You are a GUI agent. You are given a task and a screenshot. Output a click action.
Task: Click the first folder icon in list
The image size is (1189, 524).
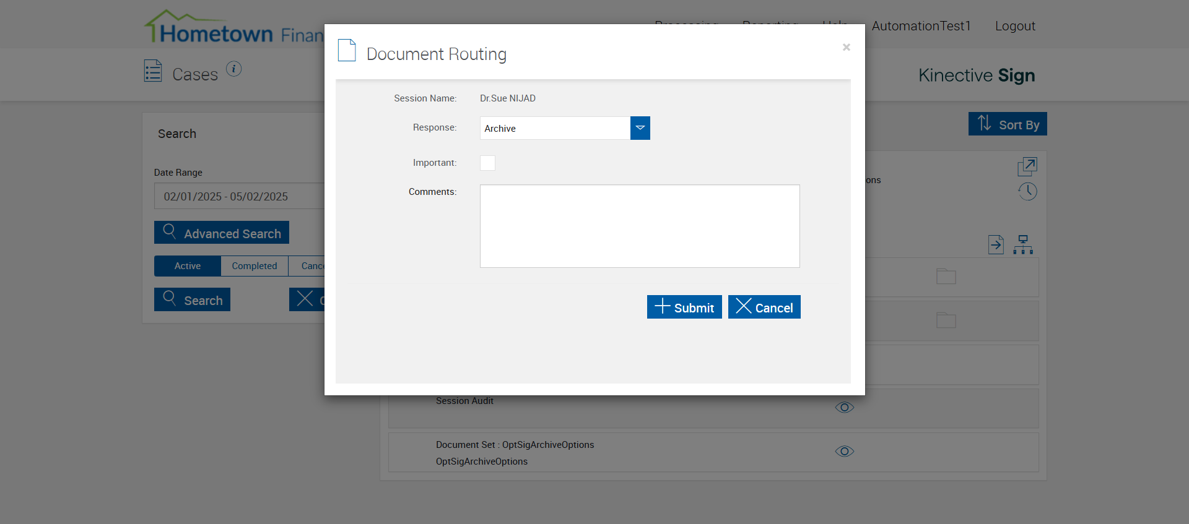(x=946, y=277)
